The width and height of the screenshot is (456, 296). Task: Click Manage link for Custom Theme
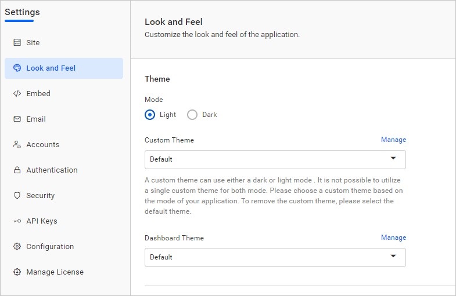click(x=393, y=140)
